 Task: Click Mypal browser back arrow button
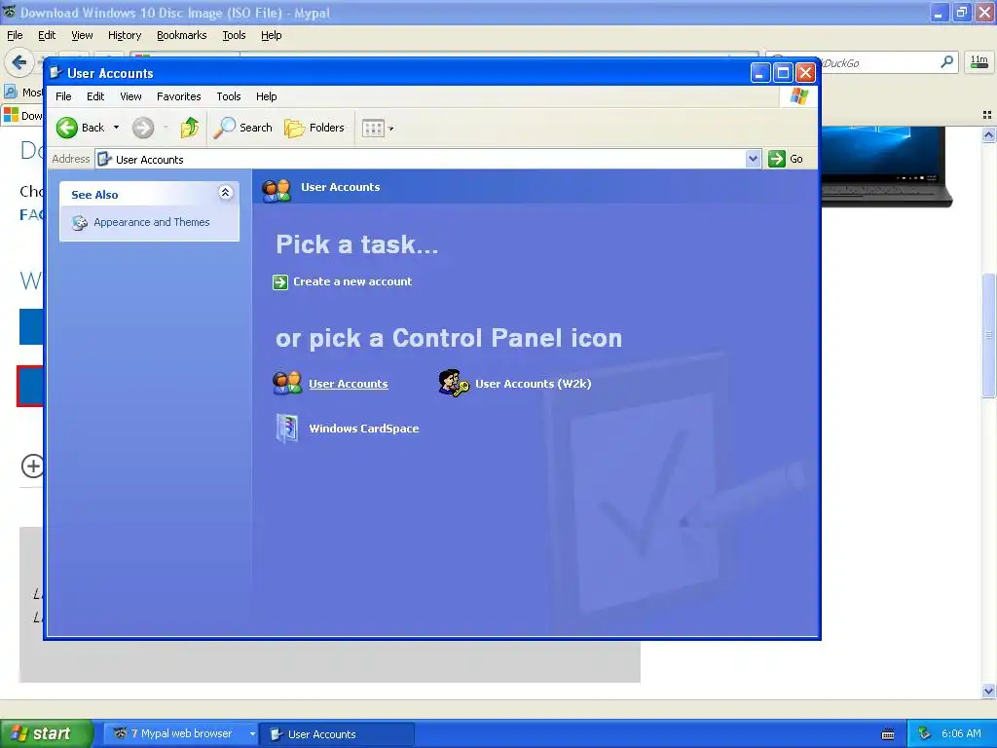[18, 62]
